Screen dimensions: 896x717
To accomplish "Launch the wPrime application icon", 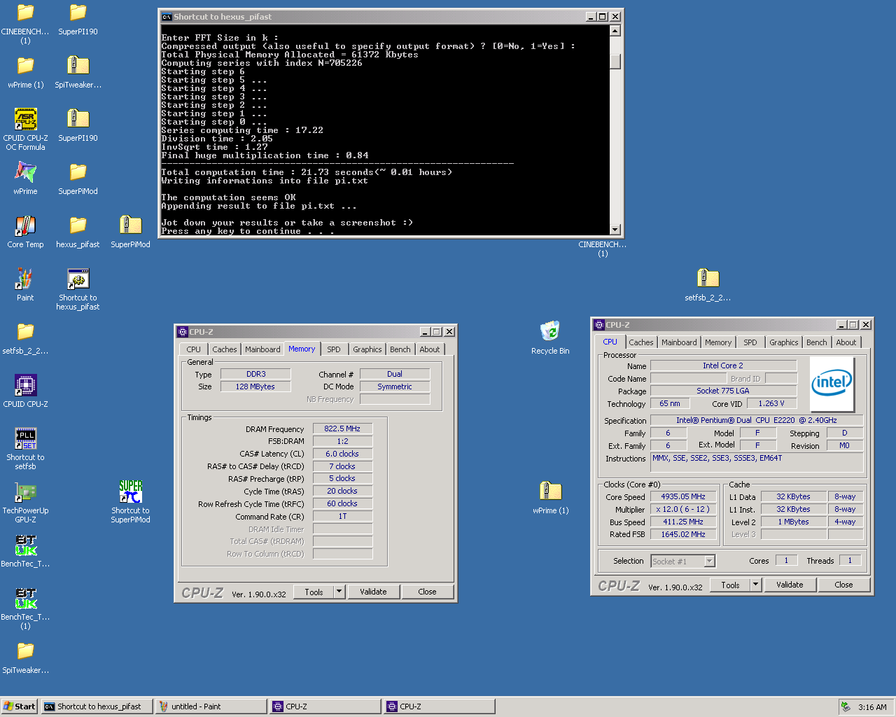I will (25, 172).
